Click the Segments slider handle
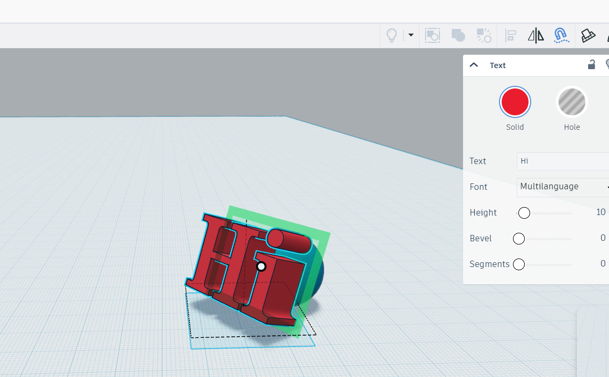609x377 pixels. pos(519,264)
